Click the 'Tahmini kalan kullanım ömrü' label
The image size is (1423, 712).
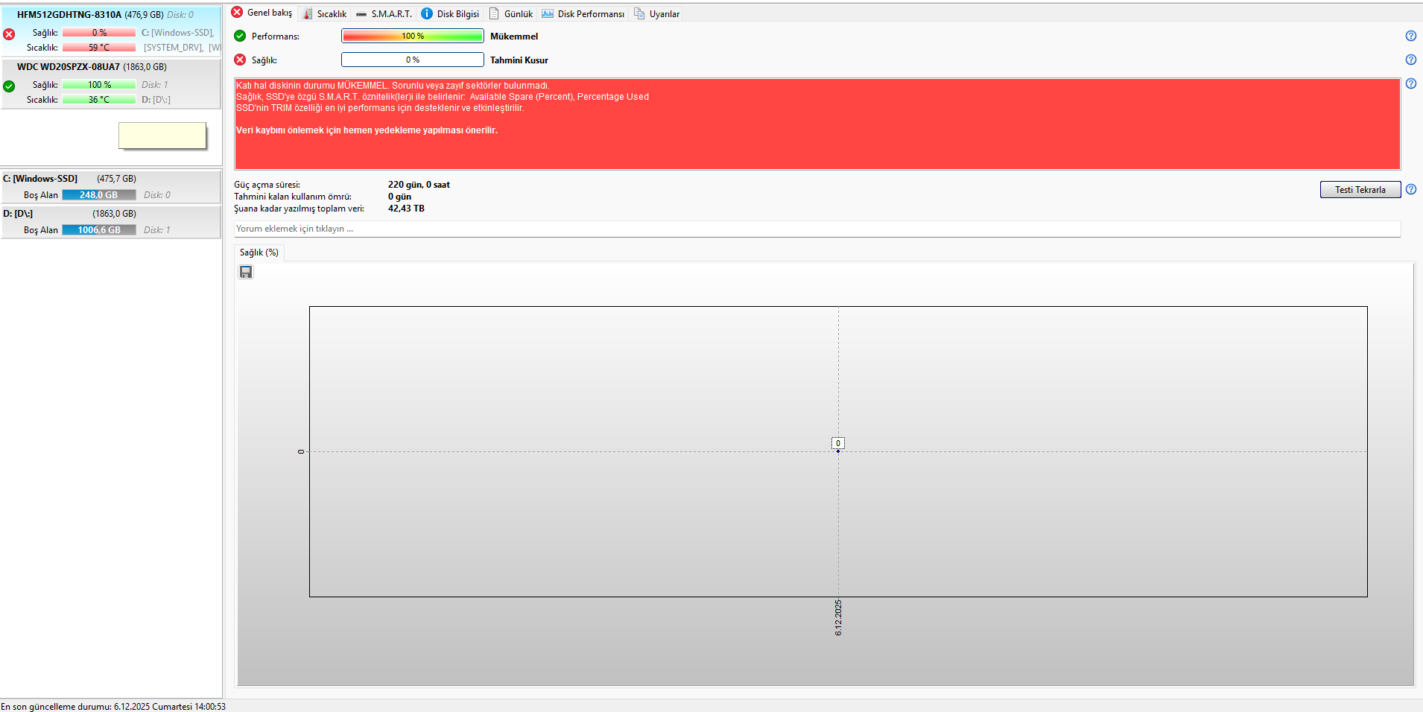(x=293, y=197)
